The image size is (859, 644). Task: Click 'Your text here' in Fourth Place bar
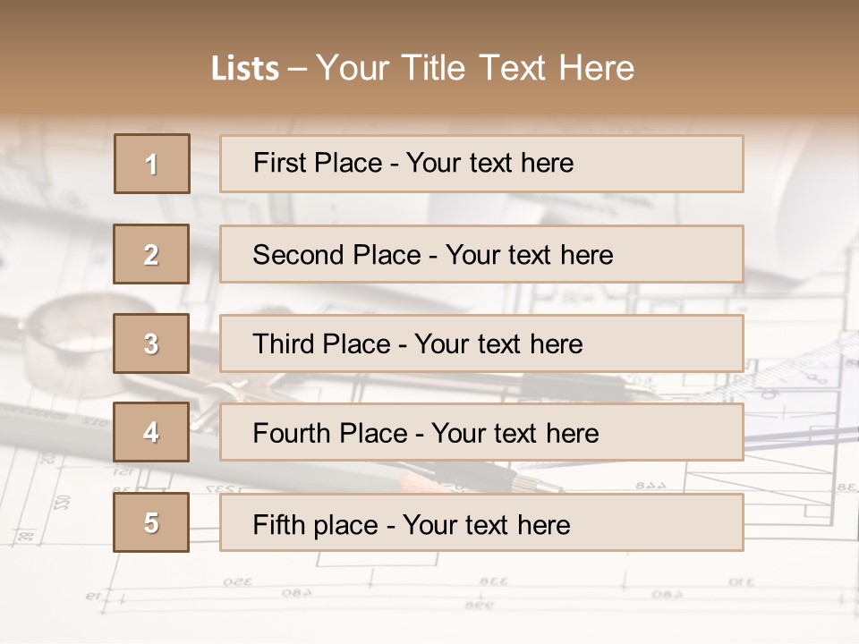pyautogui.click(x=515, y=434)
